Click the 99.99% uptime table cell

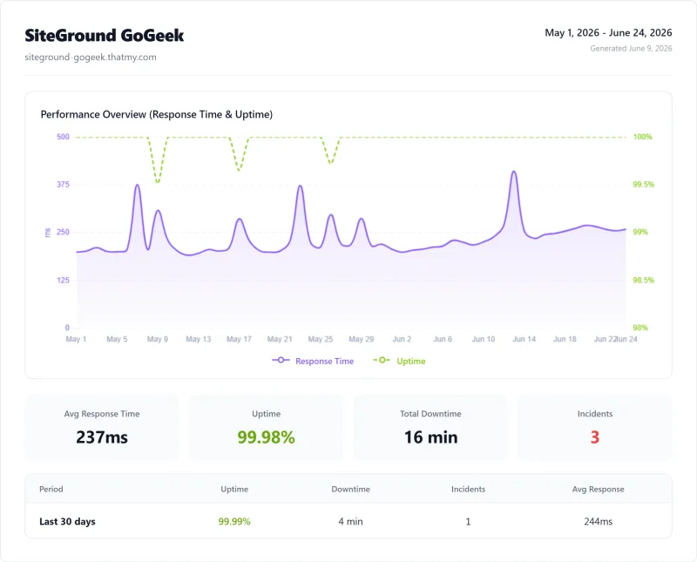pos(234,522)
